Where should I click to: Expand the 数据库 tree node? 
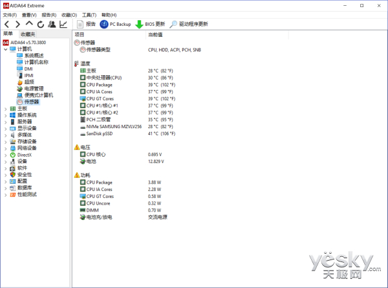click(x=6, y=188)
